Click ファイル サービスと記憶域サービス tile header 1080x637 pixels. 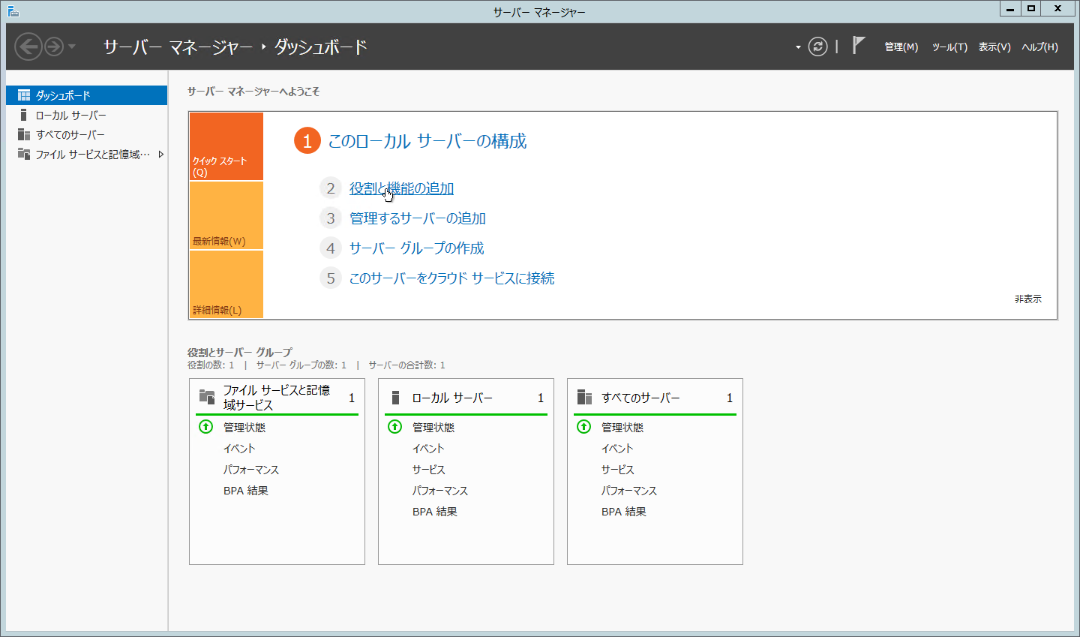(x=277, y=398)
